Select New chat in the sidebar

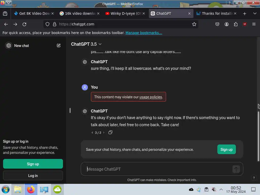tap(22, 46)
